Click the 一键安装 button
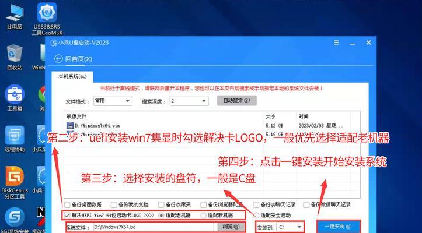This screenshot has width=422, height=233. (x=339, y=227)
